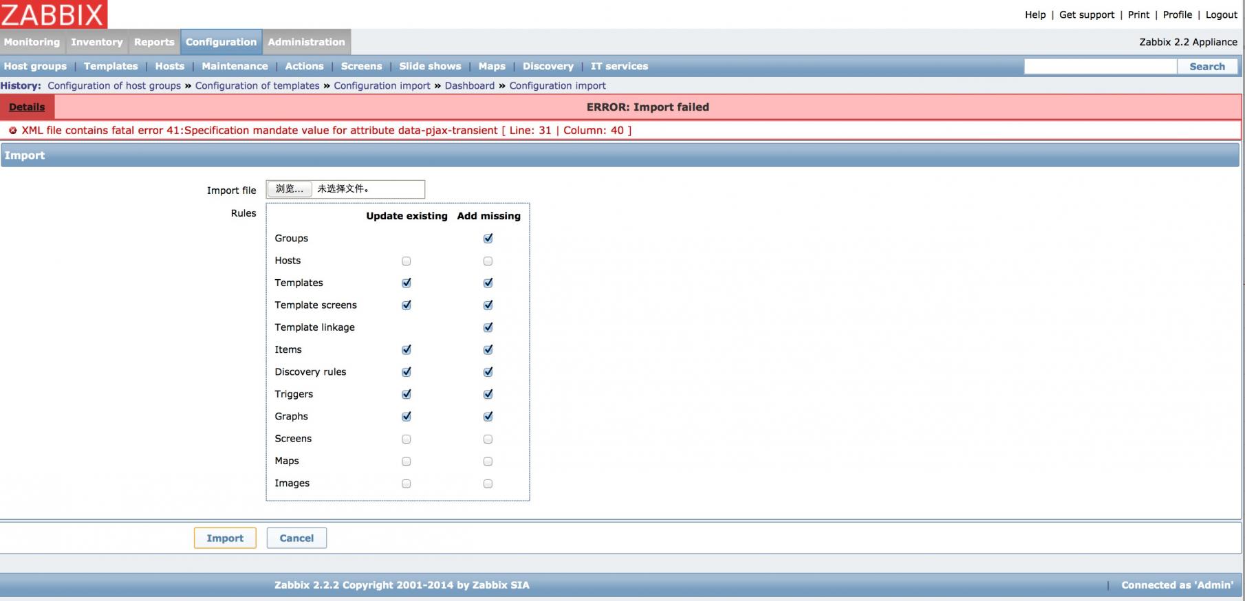Uncheck Add missing for Template linkage
The height and width of the screenshot is (601, 1245).
point(488,328)
